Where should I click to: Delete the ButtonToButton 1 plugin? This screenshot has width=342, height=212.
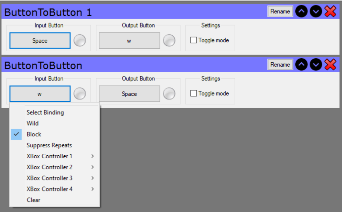click(x=330, y=12)
